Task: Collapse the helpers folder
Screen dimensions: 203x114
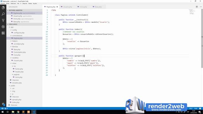Action: (x=24, y=41)
